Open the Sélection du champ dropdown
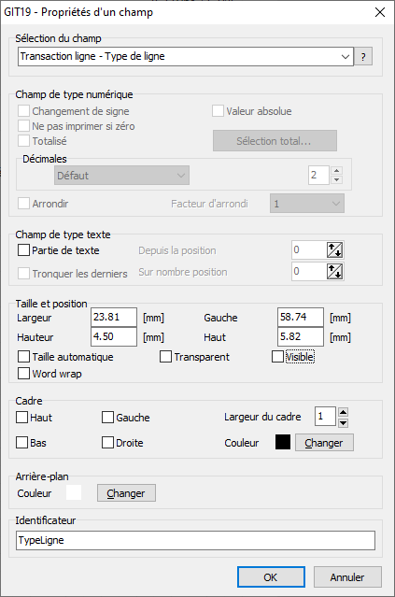 pyautogui.click(x=186, y=57)
